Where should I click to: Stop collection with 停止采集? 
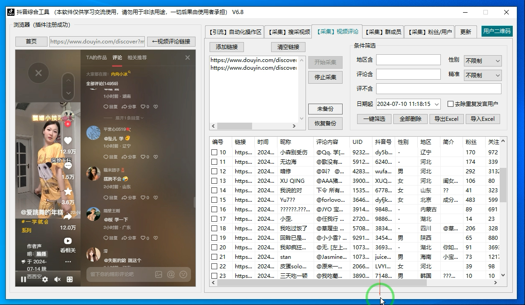tap(325, 77)
